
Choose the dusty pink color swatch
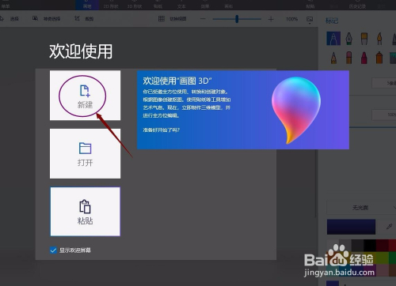click(382, 270)
